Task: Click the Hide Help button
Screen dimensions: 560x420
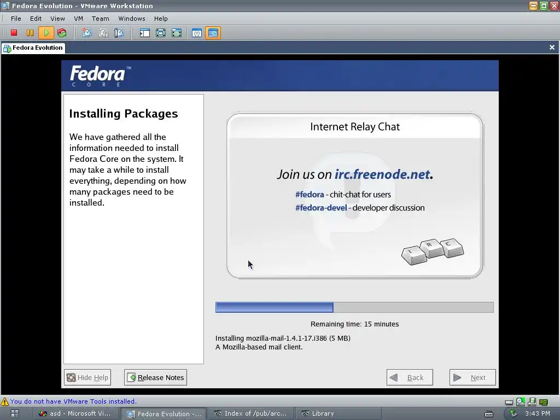Action: 87,377
